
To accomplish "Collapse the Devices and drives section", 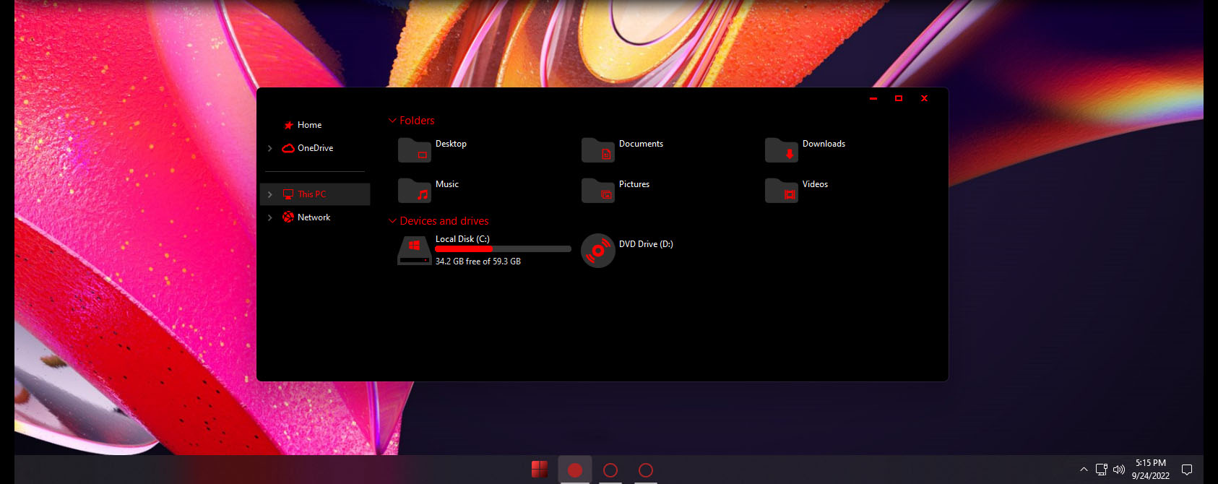I will (x=392, y=221).
